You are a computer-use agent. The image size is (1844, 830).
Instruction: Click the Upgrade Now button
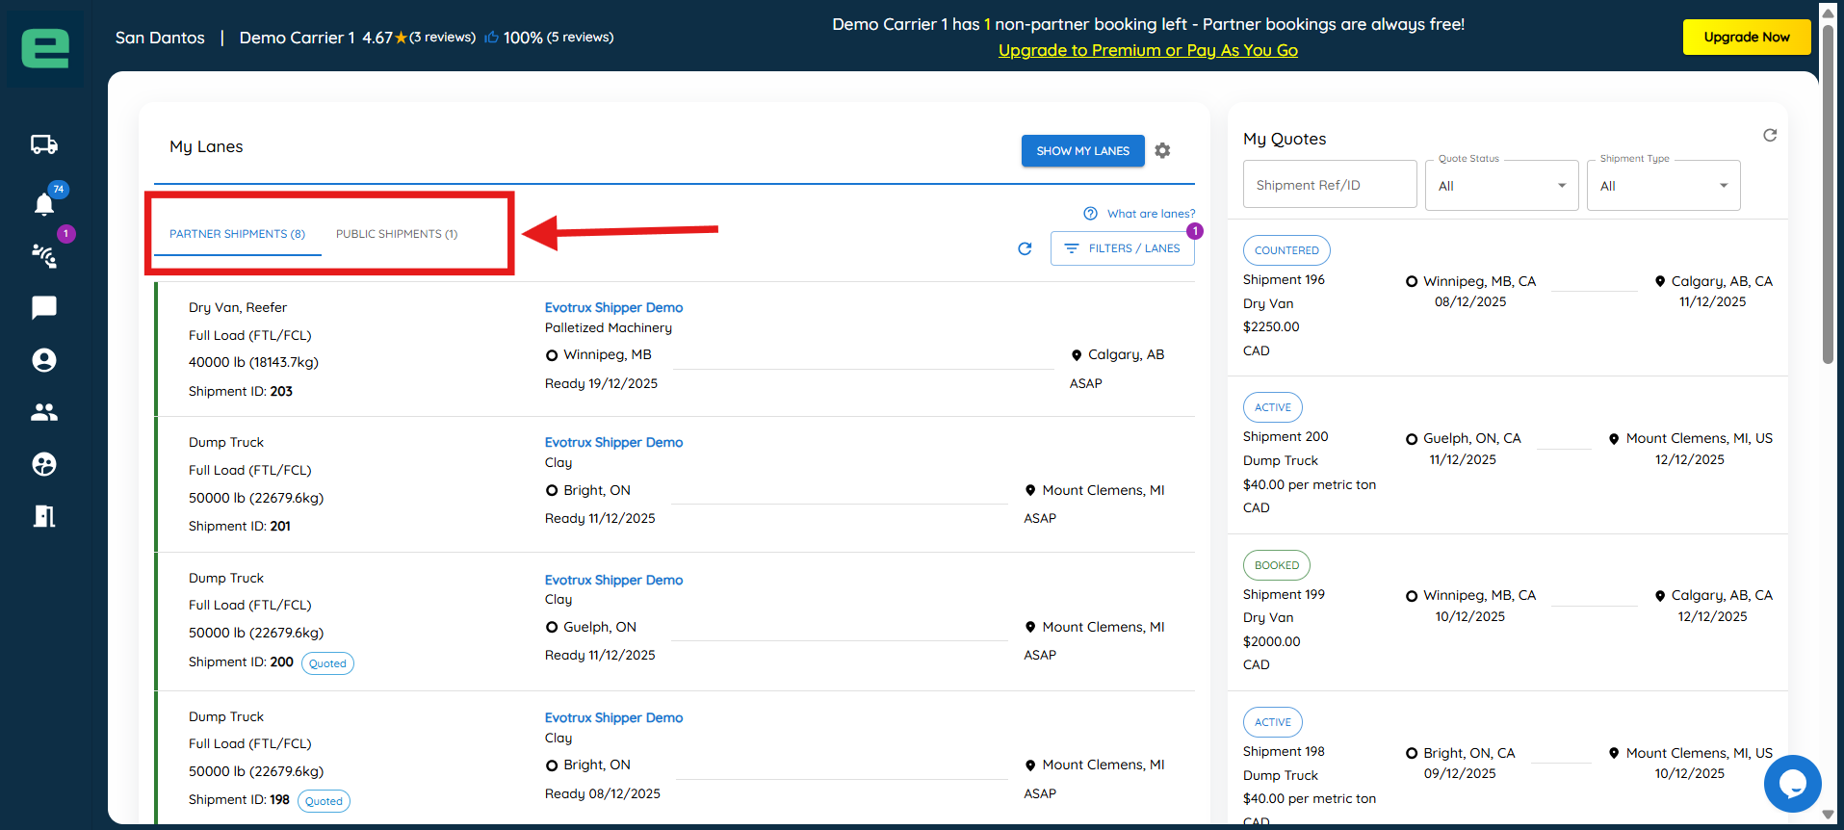coord(1746,38)
